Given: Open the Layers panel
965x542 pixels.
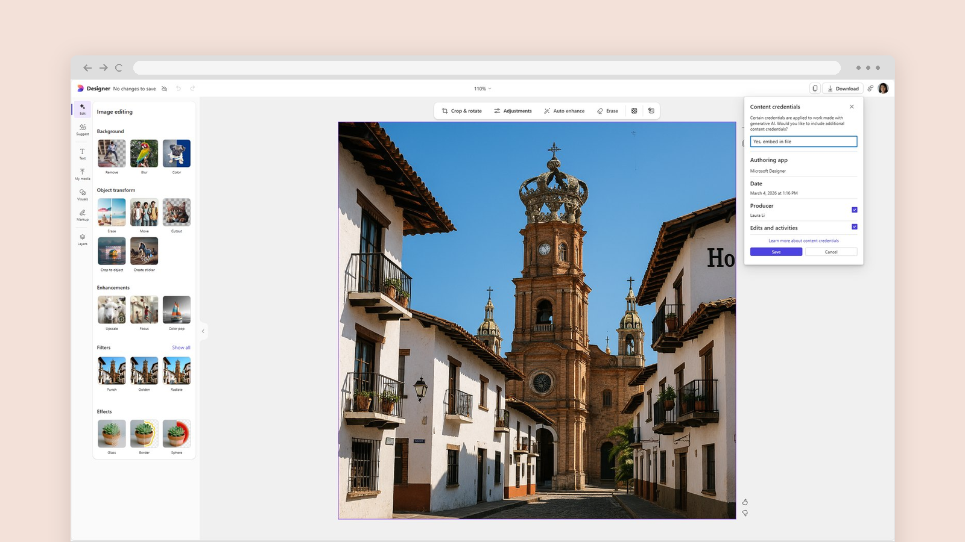Looking at the screenshot, I should [x=83, y=239].
